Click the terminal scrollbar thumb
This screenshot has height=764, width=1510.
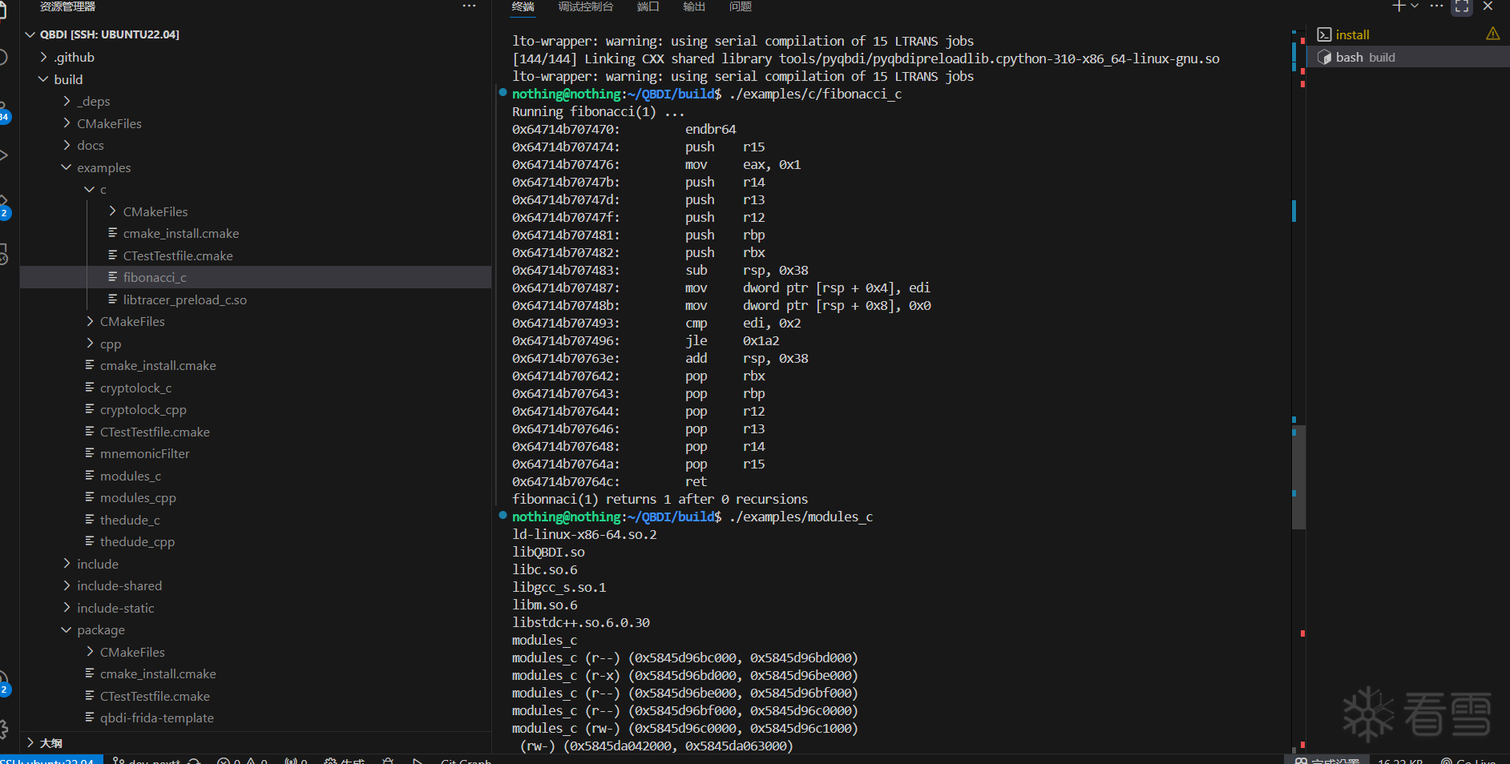point(1298,476)
